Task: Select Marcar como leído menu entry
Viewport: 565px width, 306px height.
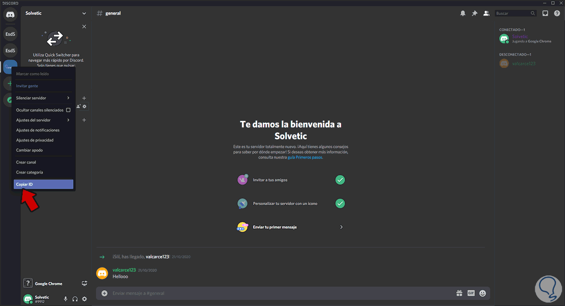Action: (43, 74)
